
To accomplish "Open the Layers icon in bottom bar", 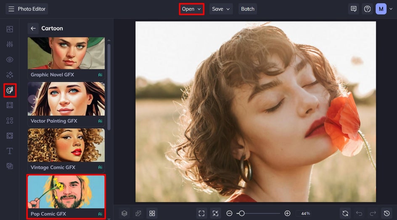I will (124, 213).
